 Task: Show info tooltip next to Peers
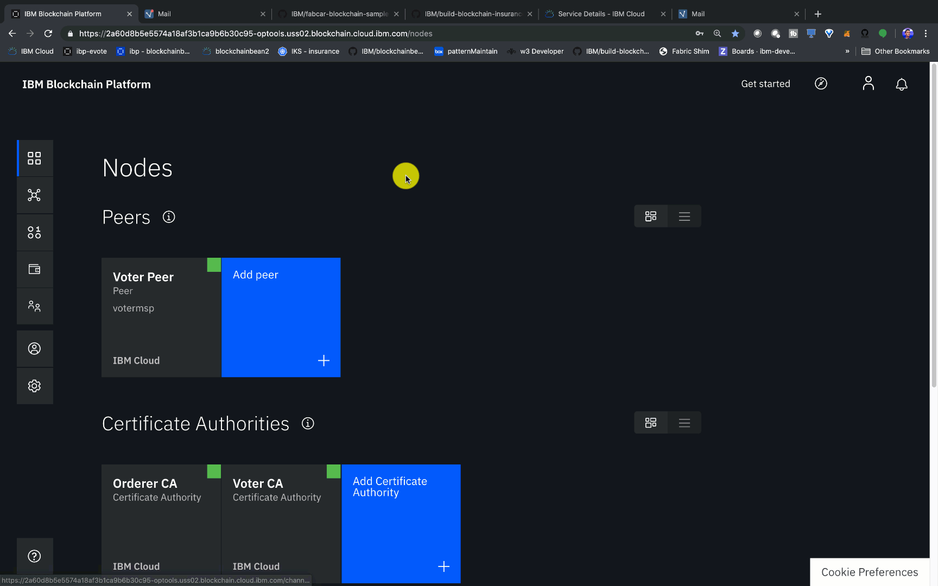pyautogui.click(x=169, y=217)
